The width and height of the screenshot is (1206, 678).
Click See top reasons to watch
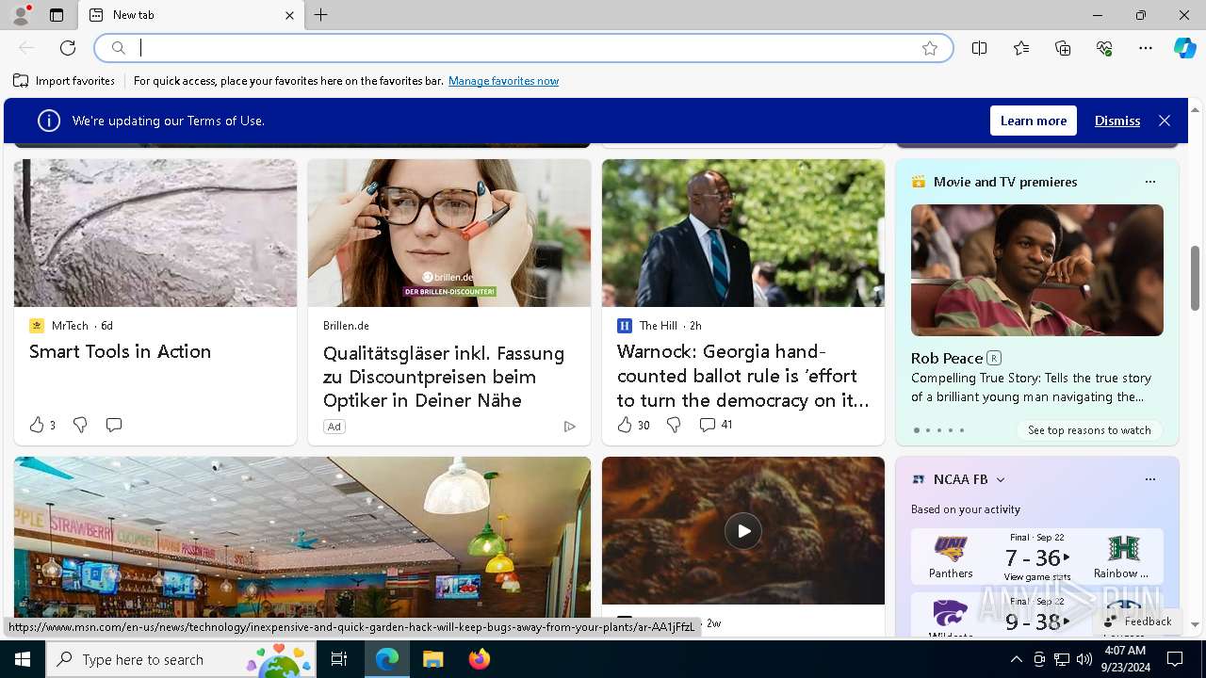1089,430
